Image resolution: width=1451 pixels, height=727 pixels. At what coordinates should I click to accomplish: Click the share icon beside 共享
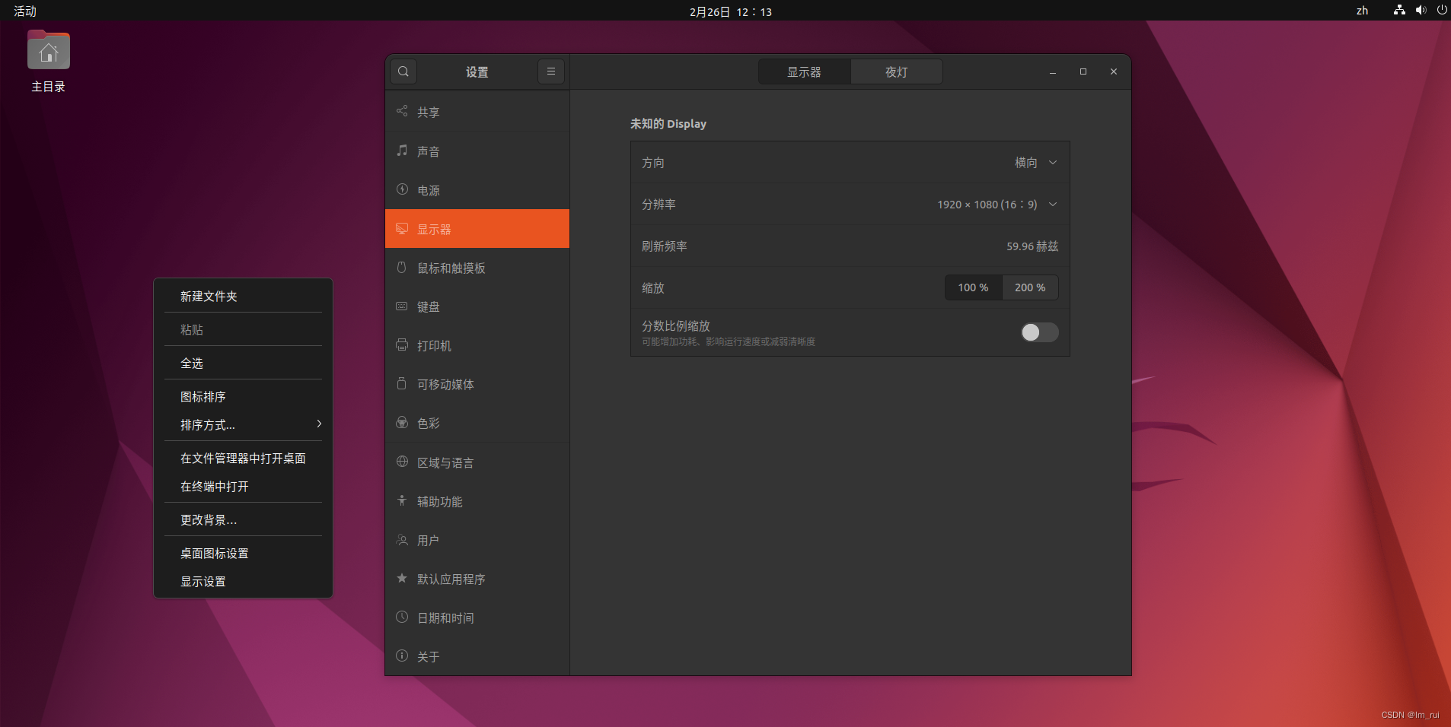tap(402, 111)
